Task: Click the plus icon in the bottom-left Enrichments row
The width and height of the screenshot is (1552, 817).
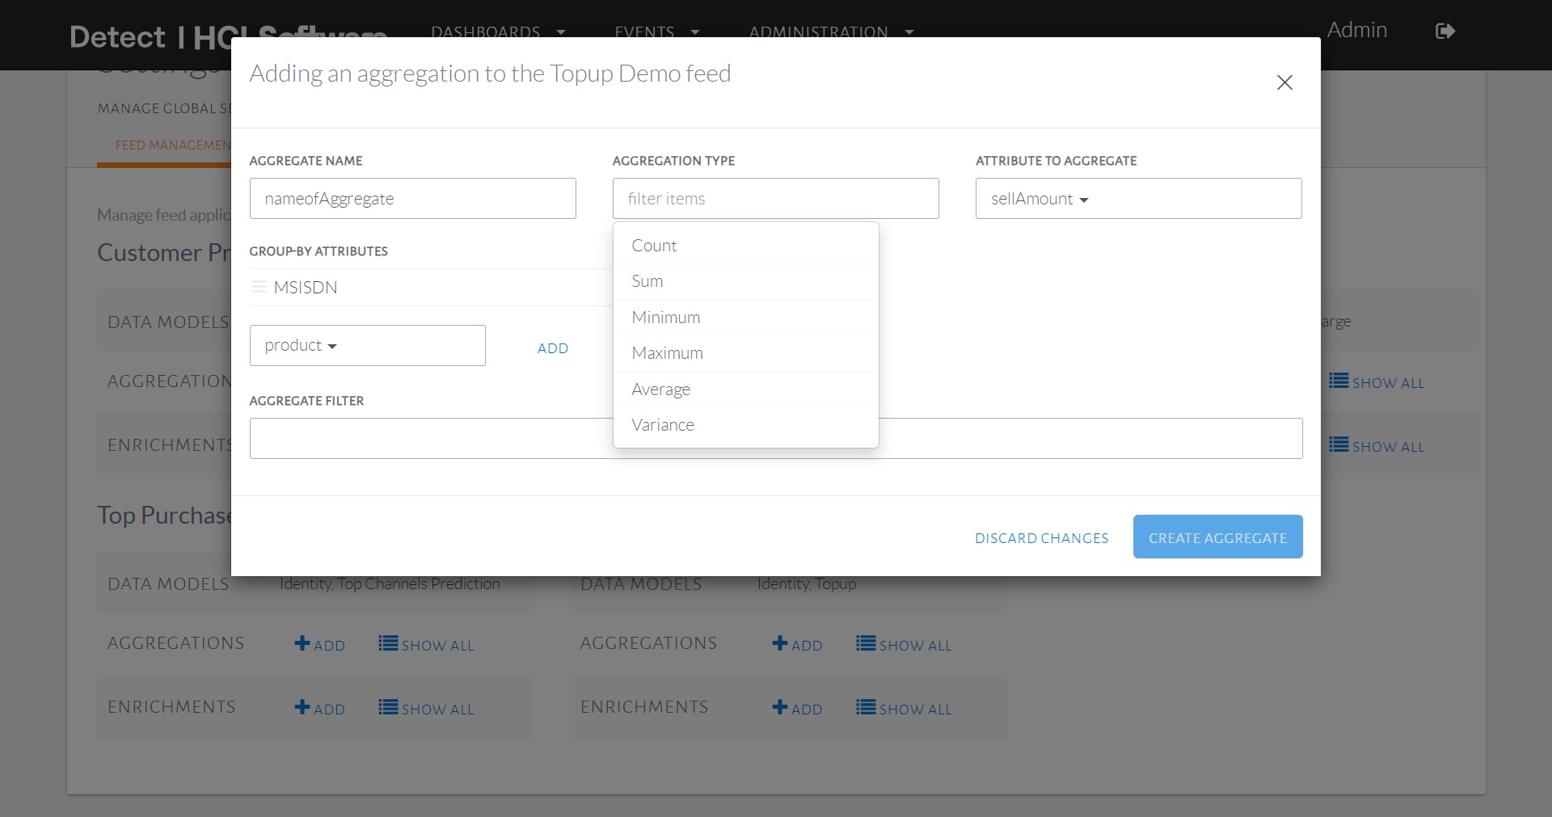Action: [302, 707]
